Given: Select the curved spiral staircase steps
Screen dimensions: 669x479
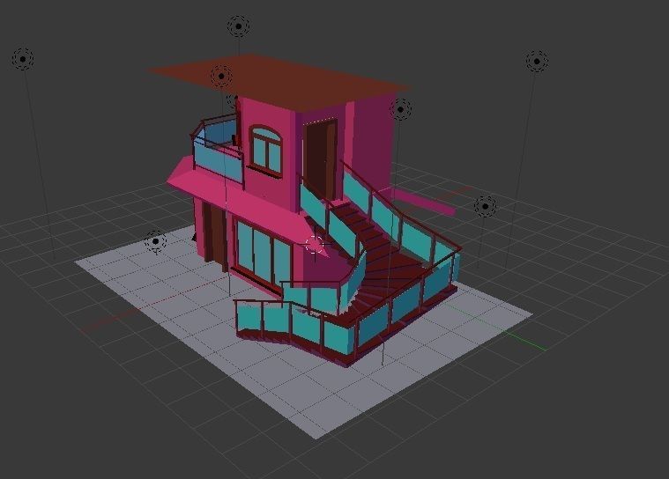Looking at the screenshot, I should tap(375, 262).
